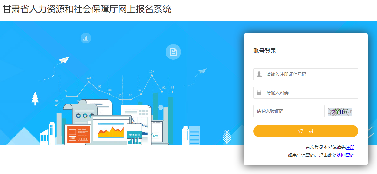Click the 账号登录 heading
377x174 pixels.
pyautogui.click(x=265, y=51)
